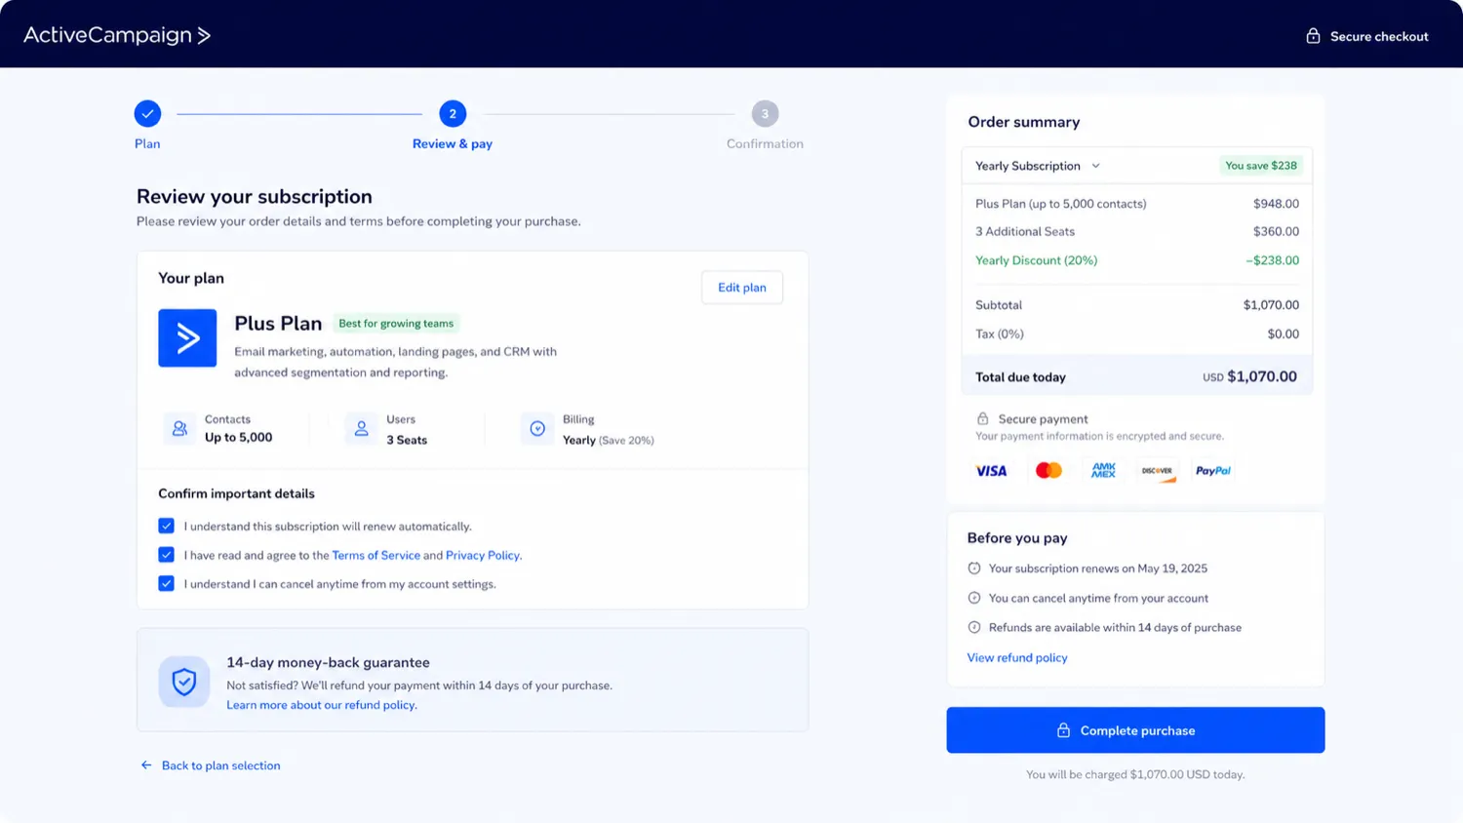Click the Yearly (Save 20%) billing value

pos(608,440)
